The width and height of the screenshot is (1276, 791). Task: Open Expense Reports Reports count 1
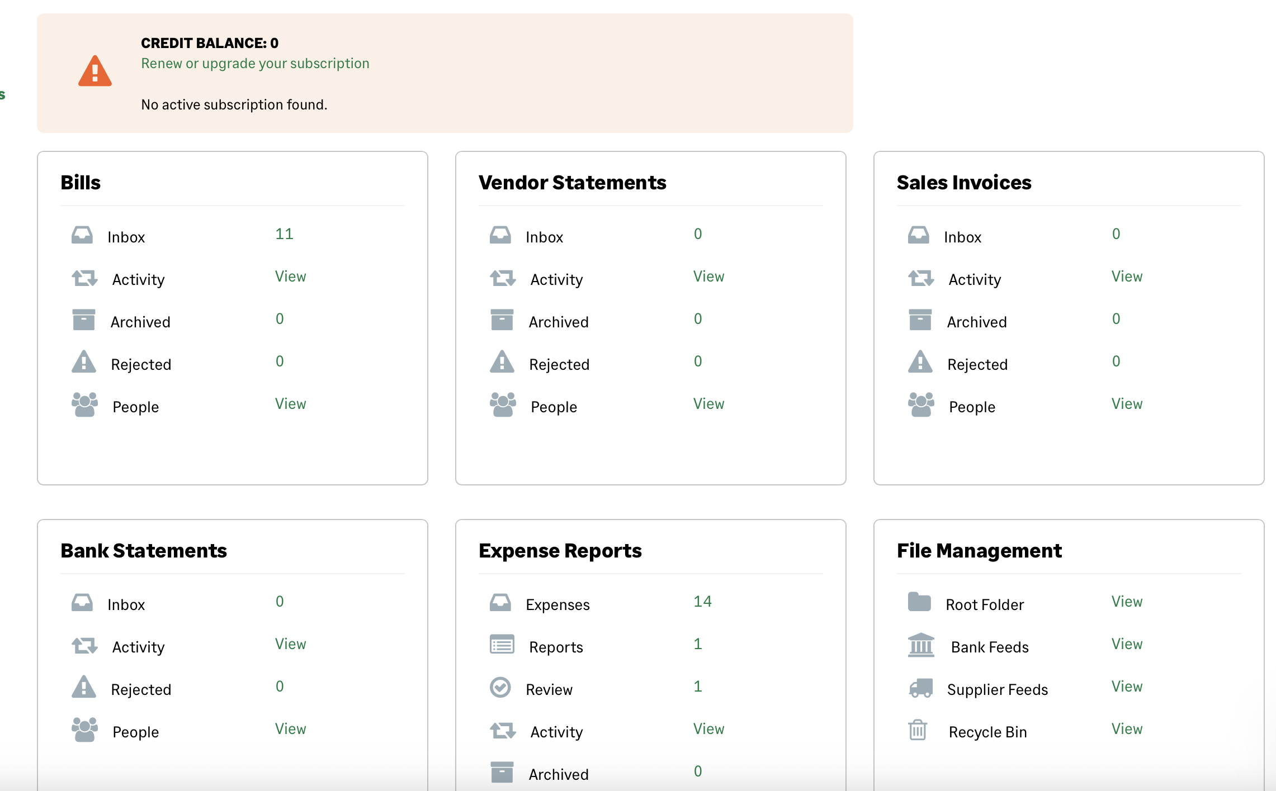[x=697, y=644]
